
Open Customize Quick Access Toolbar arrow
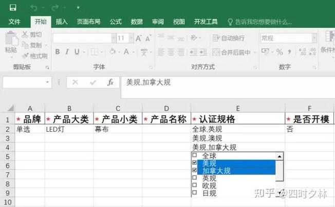click(x=78, y=8)
